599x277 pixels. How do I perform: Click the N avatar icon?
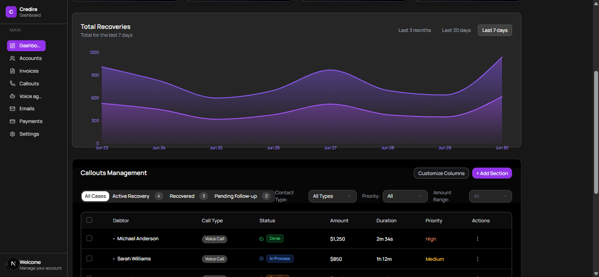click(13, 263)
